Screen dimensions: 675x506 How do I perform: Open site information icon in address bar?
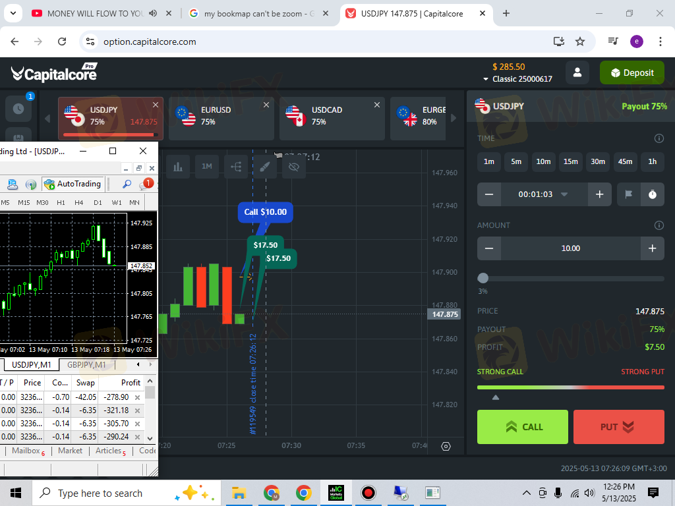coord(90,42)
